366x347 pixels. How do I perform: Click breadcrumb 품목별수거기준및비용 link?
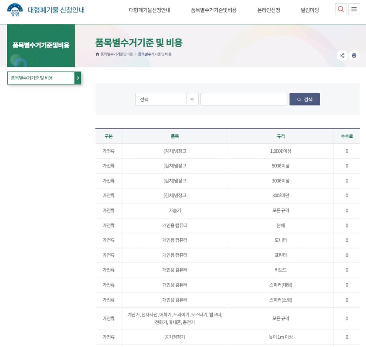117,54
